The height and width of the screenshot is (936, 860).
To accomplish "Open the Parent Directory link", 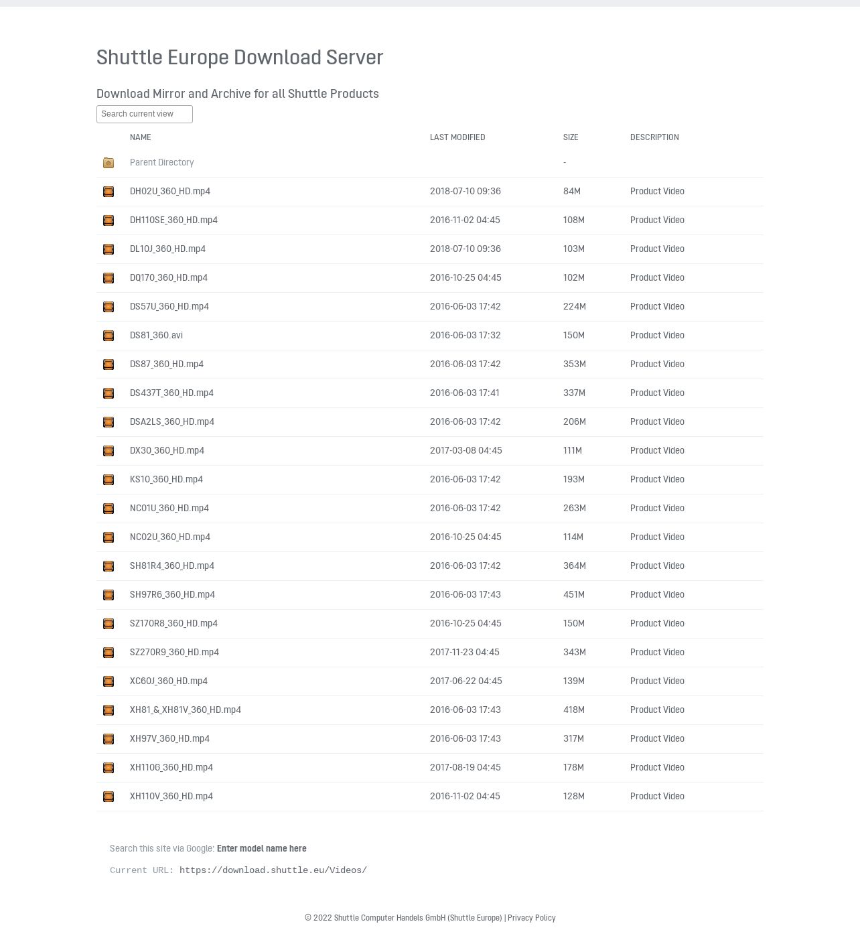I will [162, 162].
